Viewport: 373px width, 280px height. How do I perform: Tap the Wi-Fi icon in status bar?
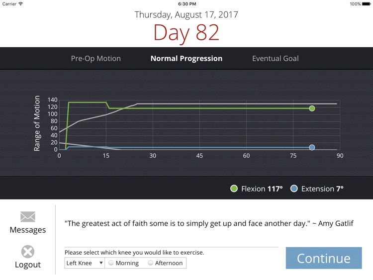[x=21, y=4]
